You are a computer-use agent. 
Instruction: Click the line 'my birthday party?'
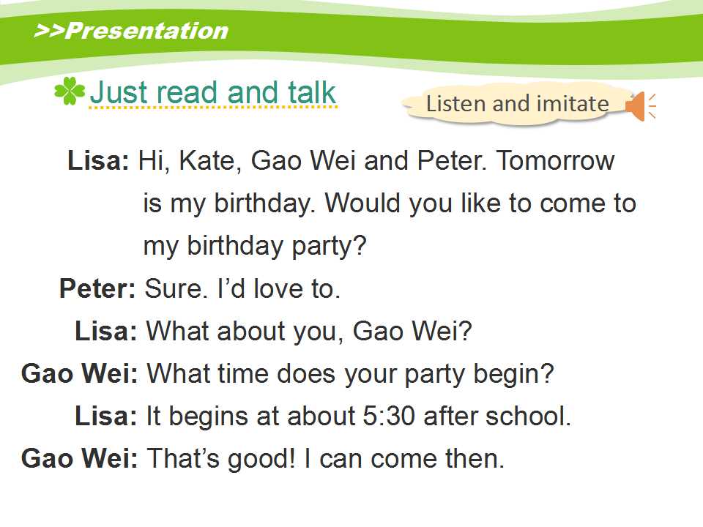pos(255,247)
